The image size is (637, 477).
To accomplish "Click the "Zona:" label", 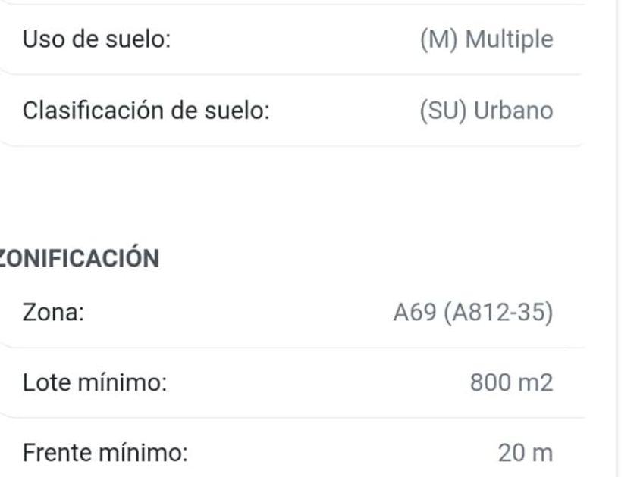I will click(x=53, y=313).
